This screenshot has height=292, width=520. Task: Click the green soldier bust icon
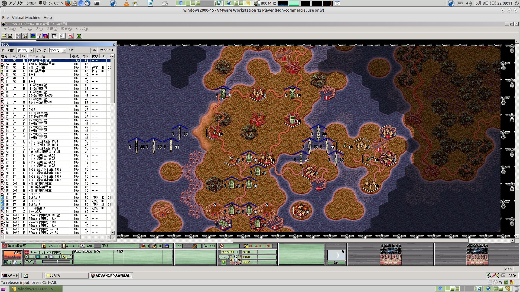tap(79, 36)
